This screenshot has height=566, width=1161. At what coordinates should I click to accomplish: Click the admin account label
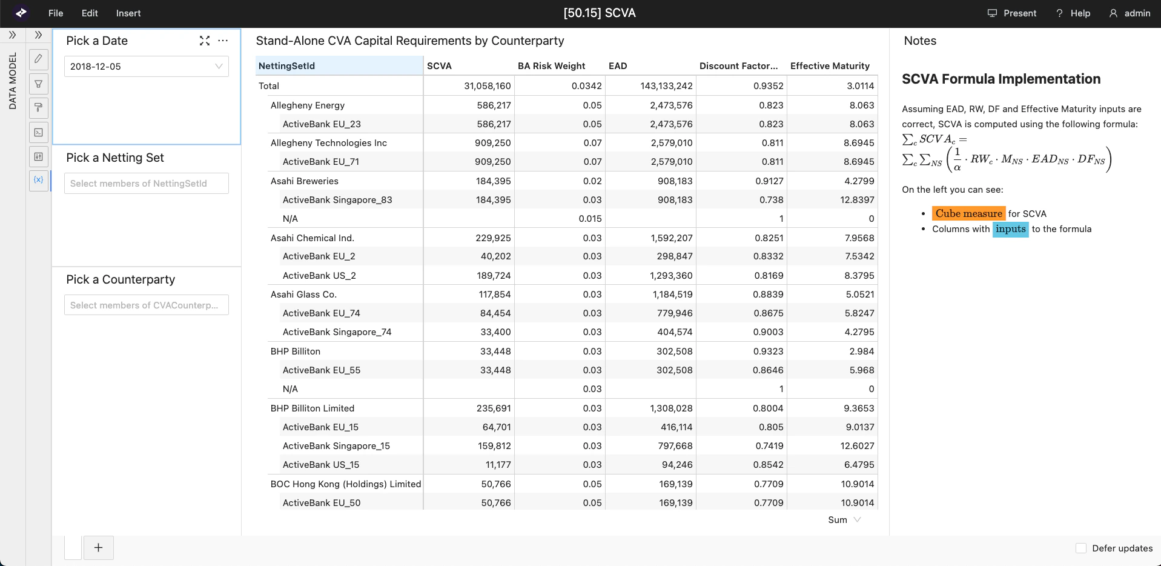tap(1137, 13)
